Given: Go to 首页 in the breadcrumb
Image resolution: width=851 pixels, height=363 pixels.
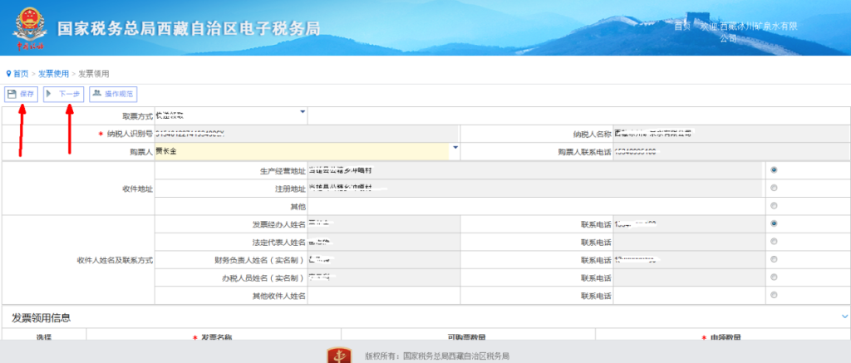Looking at the screenshot, I should point(20,74).
